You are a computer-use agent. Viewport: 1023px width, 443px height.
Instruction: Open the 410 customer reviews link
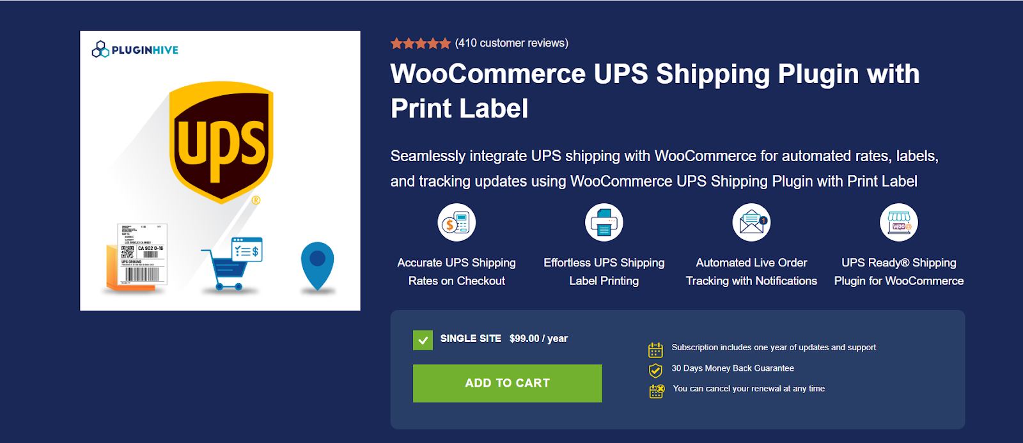click(x=511, y=43)
